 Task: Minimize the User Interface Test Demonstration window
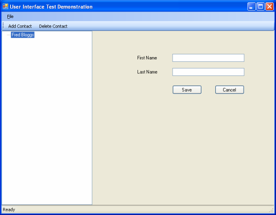pyautogui.click(x=252, y=7)
